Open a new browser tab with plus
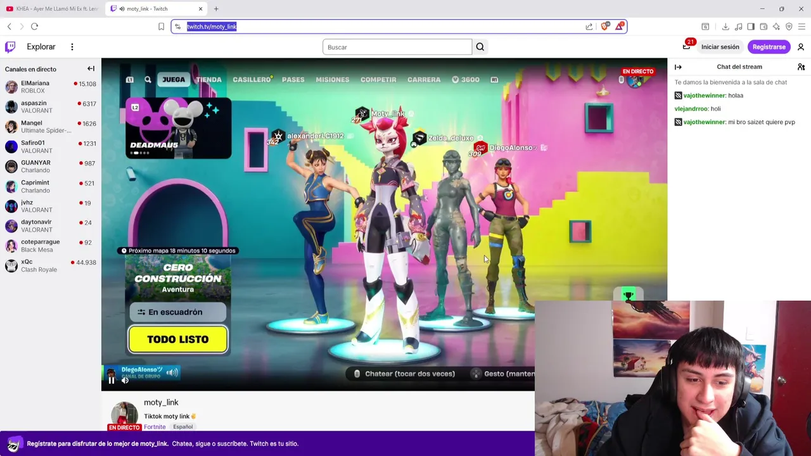The height and width of the screenshot is (456, 811). coord(216,9)
